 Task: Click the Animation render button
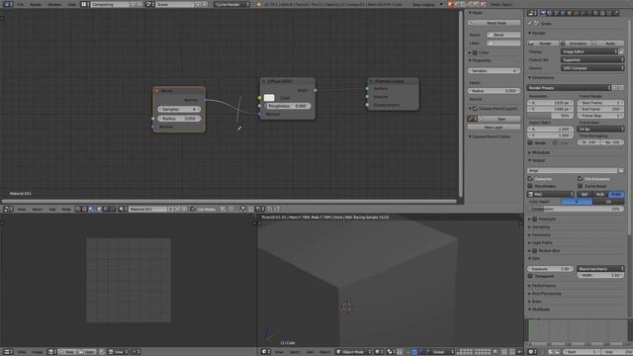[x=576, y=44]
